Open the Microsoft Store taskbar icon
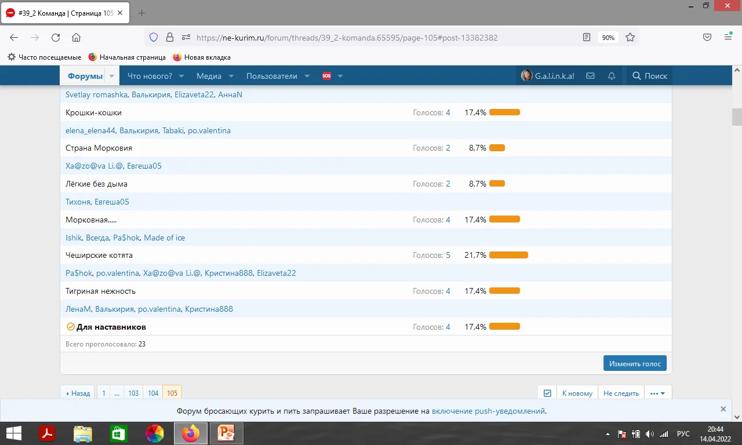The height and width of the screenshot is (445, 742). (119, 433)
